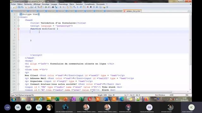Collapse the p fold marker on line 21
Image resolution: width=202 pixels, height=113 pixels.
[x=19, y=73]
